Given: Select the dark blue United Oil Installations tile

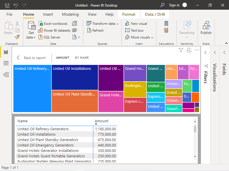Looking at the screenshot, I should coord(75,77).
